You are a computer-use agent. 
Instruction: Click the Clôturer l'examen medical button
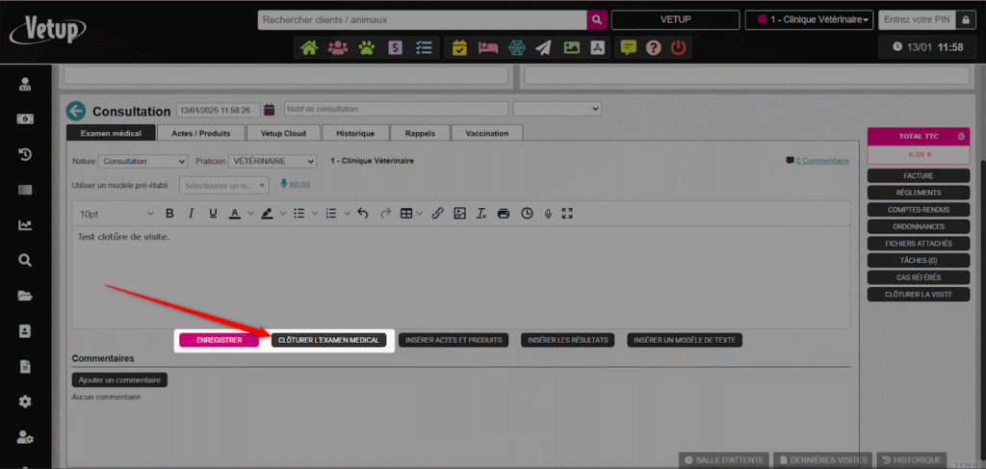[x=328, y=340]
